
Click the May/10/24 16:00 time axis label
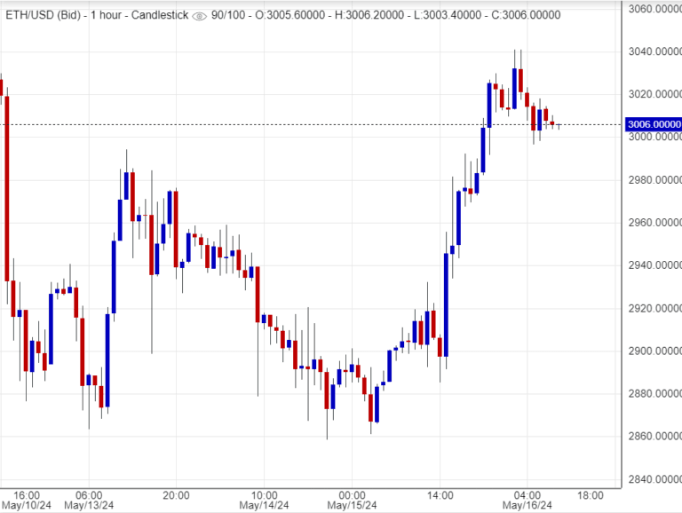(x=26, y=500)
